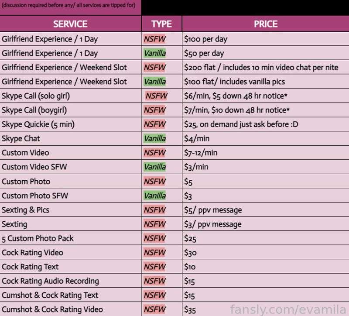Click the Vanilla tag beside Skype Chat
Screen dimensions: 349x316
155,138
